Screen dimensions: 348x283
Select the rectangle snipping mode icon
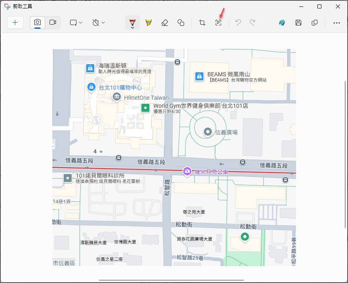point(73,23)
